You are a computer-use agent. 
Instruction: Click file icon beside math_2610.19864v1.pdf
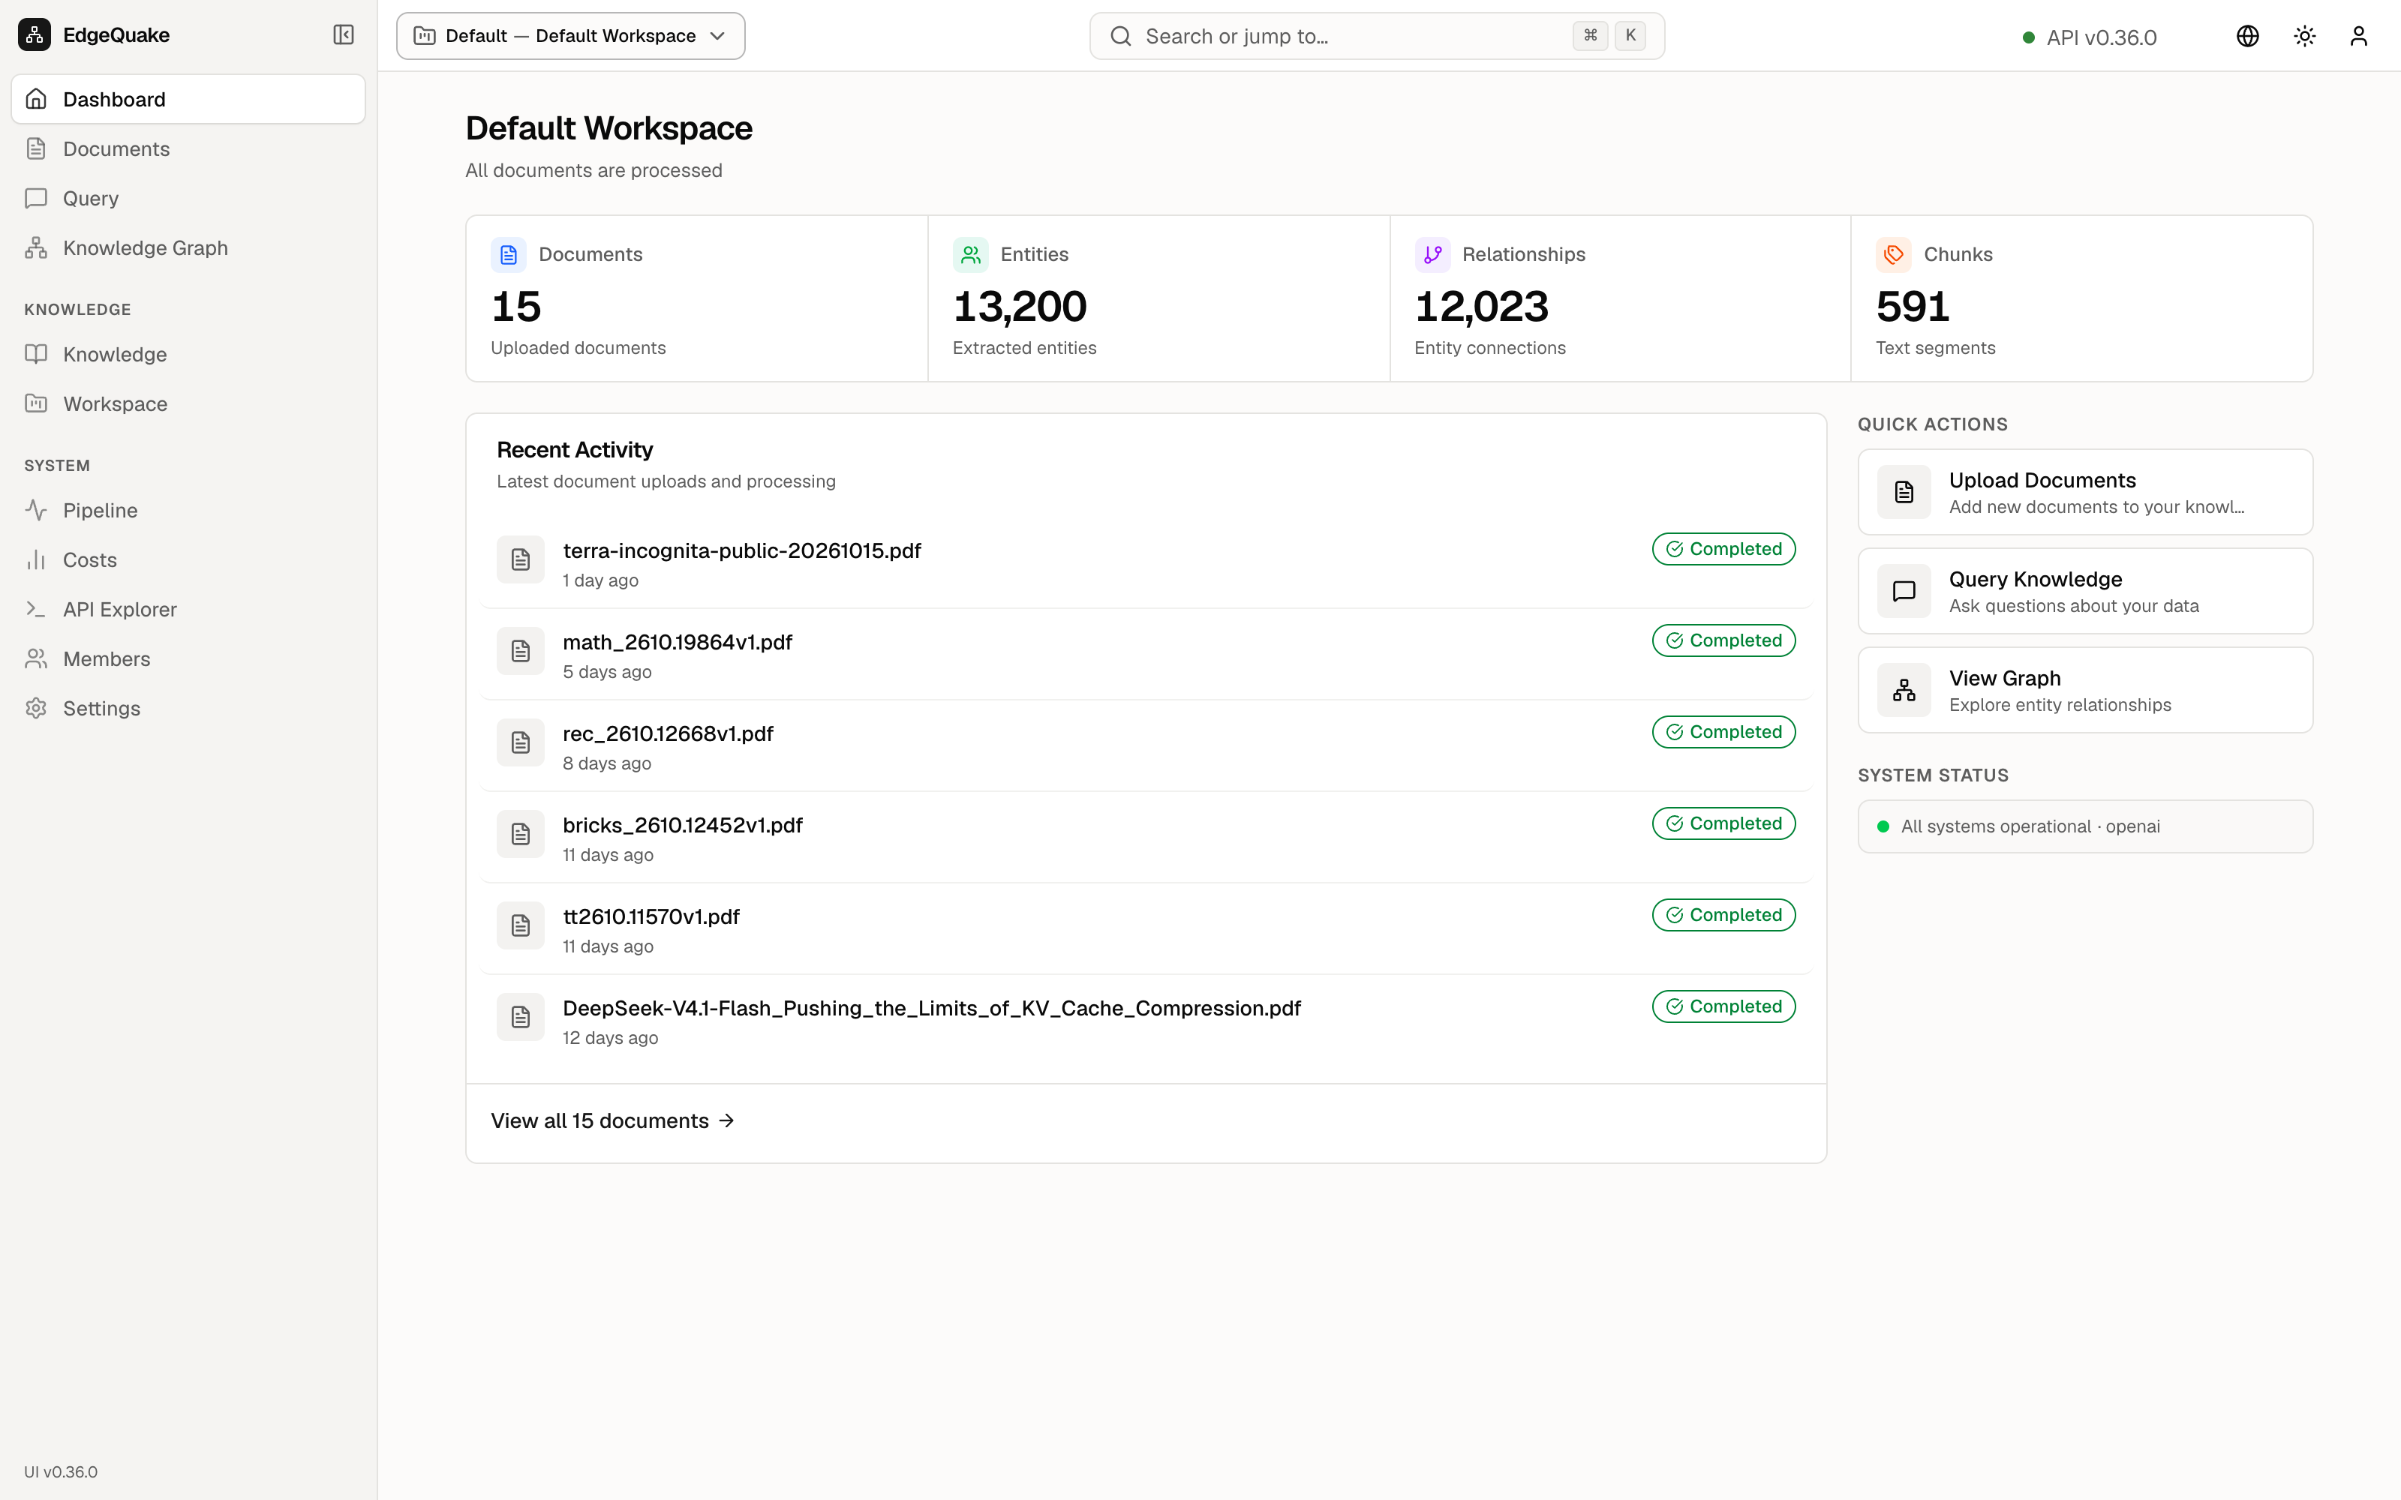[520, 652]
